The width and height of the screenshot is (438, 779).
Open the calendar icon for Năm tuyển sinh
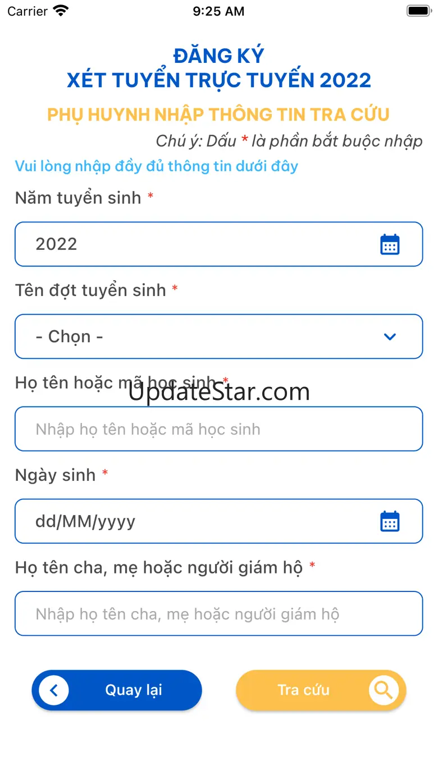tap(390, 244)
